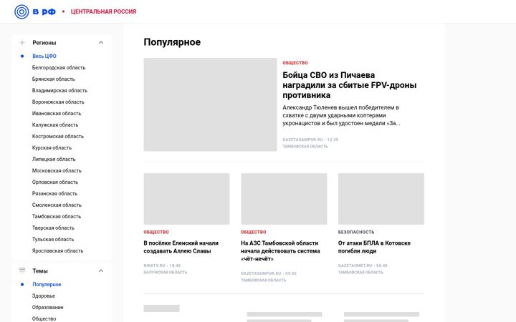Choose Смоленская область in the sidebar

click(x=57, y=205)
